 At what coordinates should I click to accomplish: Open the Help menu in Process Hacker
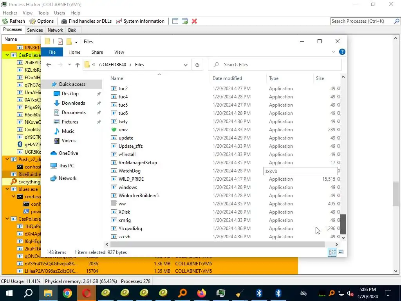(75, 13)
